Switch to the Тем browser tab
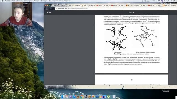 (121, 5)
